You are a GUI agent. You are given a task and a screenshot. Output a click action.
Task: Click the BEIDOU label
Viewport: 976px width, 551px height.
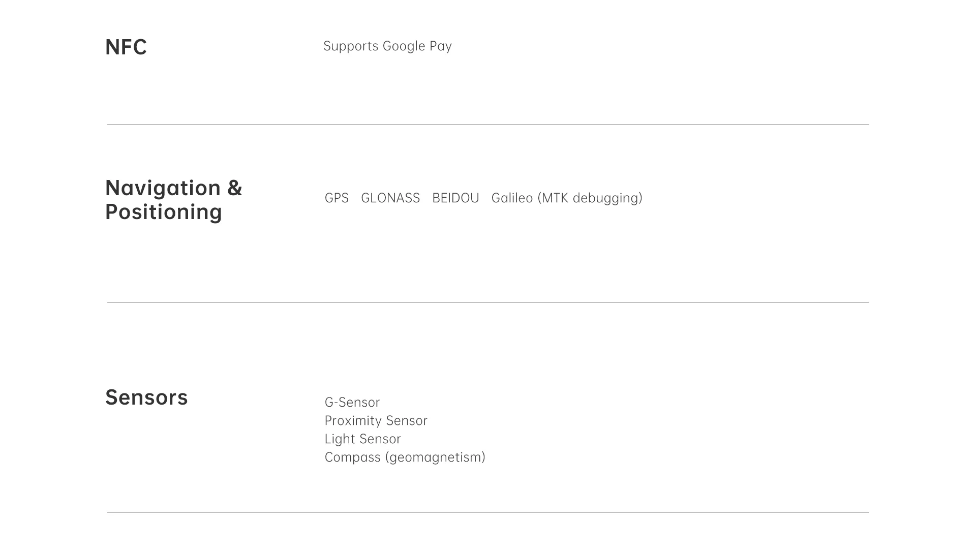click(455, 198)
